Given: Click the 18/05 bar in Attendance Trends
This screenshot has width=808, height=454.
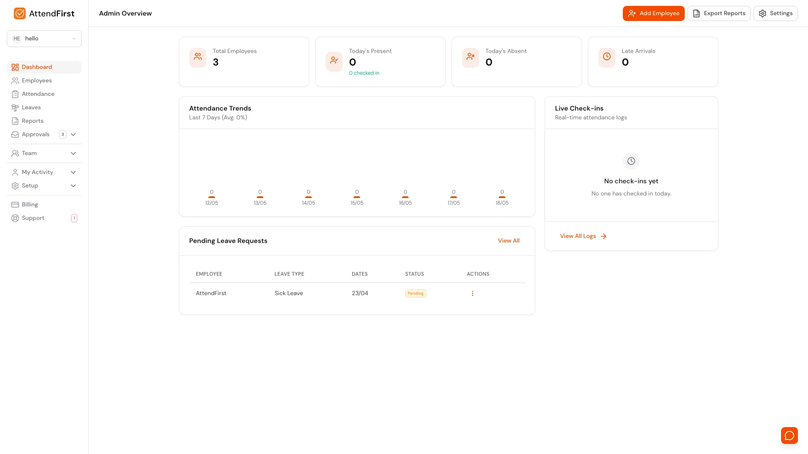Looking at the screenshot, I should (x=502, y=197).
